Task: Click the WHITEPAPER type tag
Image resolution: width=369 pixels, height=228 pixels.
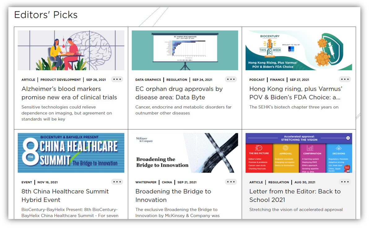Action: [146, 182]
